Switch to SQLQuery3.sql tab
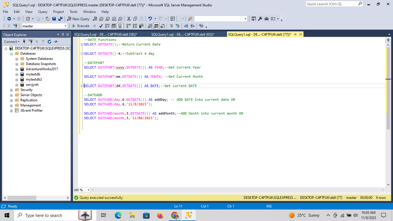 point(106,34)
